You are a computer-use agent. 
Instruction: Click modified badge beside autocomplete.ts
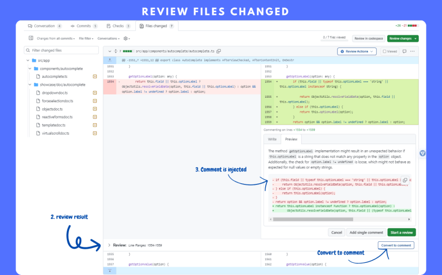[95, 77]
